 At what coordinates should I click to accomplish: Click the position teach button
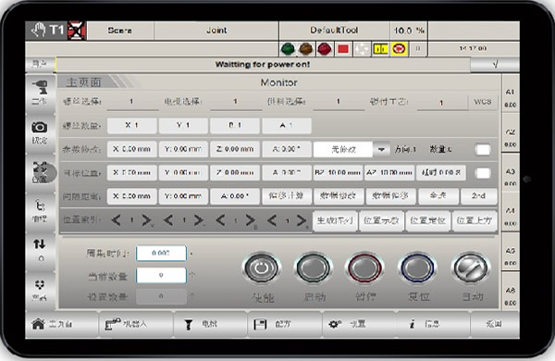[x=381, y=220]
